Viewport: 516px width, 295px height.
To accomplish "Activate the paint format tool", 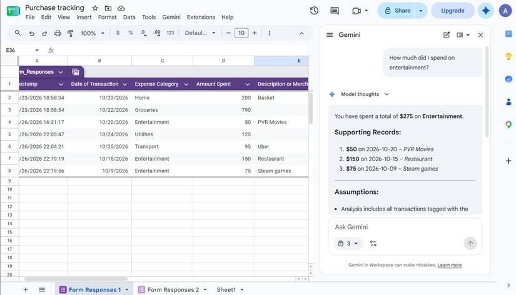I will tap(71, 33).
